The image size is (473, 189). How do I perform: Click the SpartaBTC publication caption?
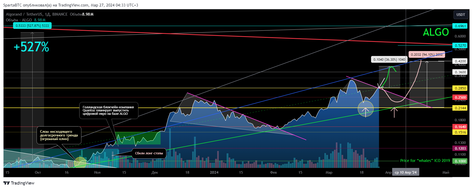click(71, 5)
